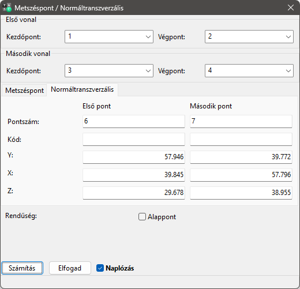
Task: Select the Normáltranszverzális tab
Action: click(82, 89)
